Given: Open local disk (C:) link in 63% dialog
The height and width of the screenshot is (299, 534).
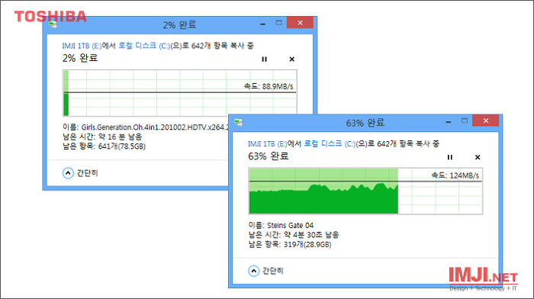Looking at the screenshot, I should tap(330, 143).
